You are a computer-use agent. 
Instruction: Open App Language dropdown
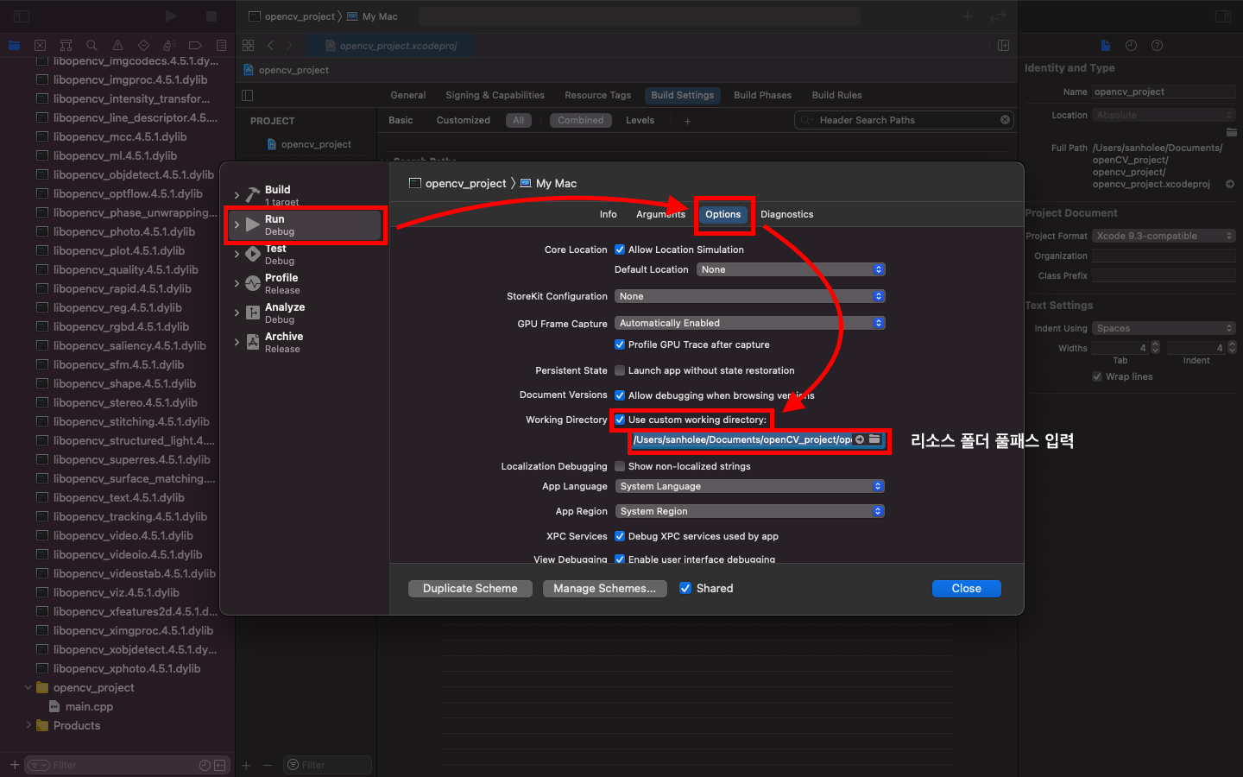pos(750,486)
